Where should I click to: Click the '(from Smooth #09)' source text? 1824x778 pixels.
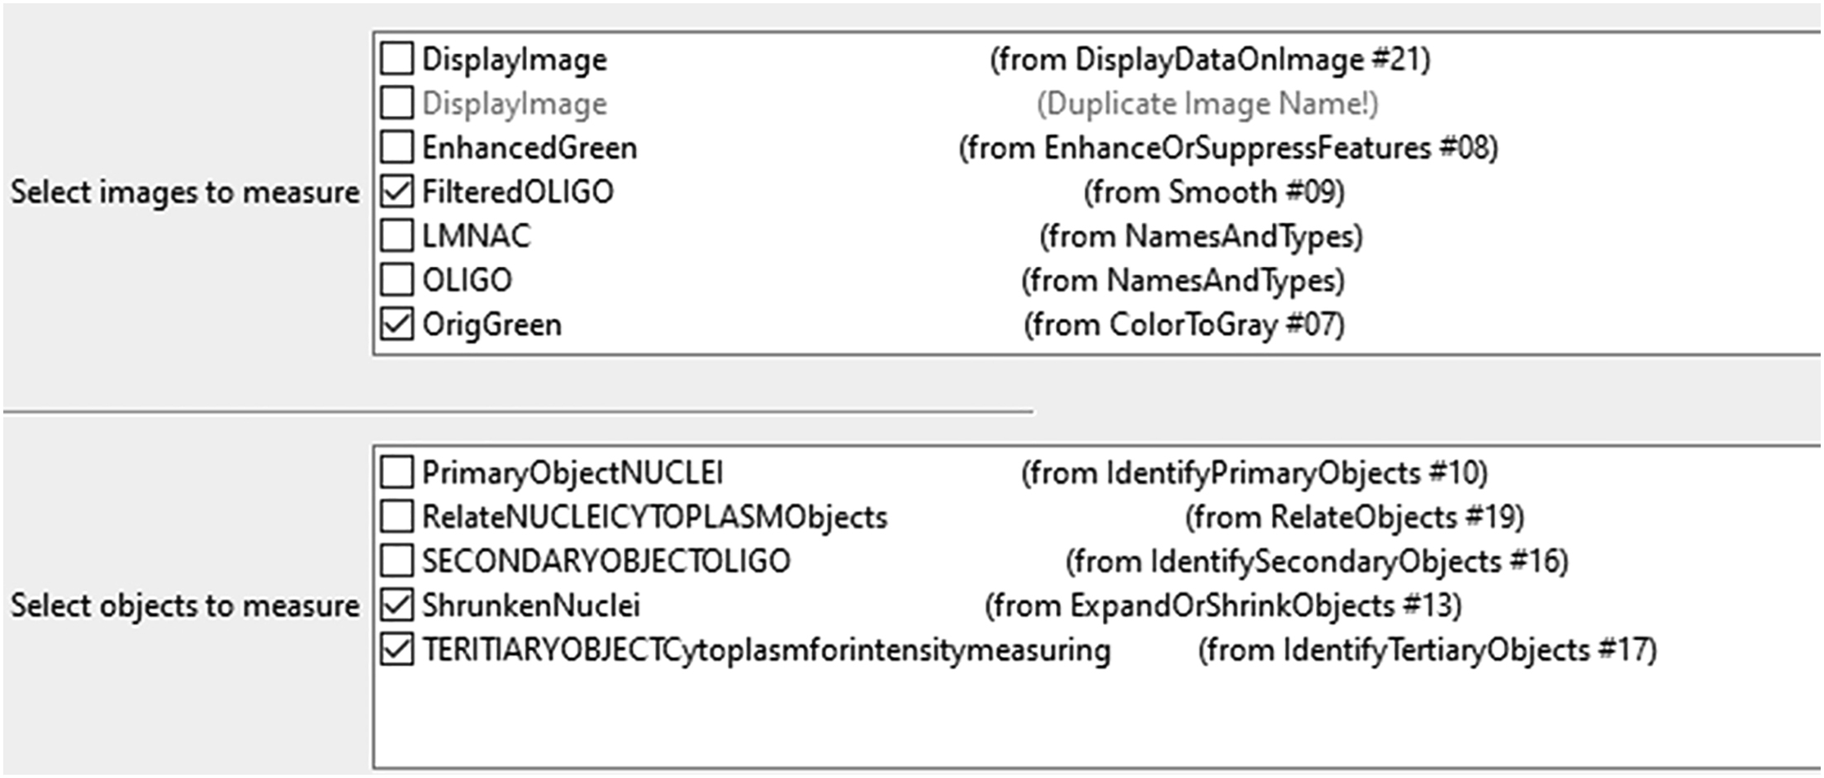pos(1214,192)
